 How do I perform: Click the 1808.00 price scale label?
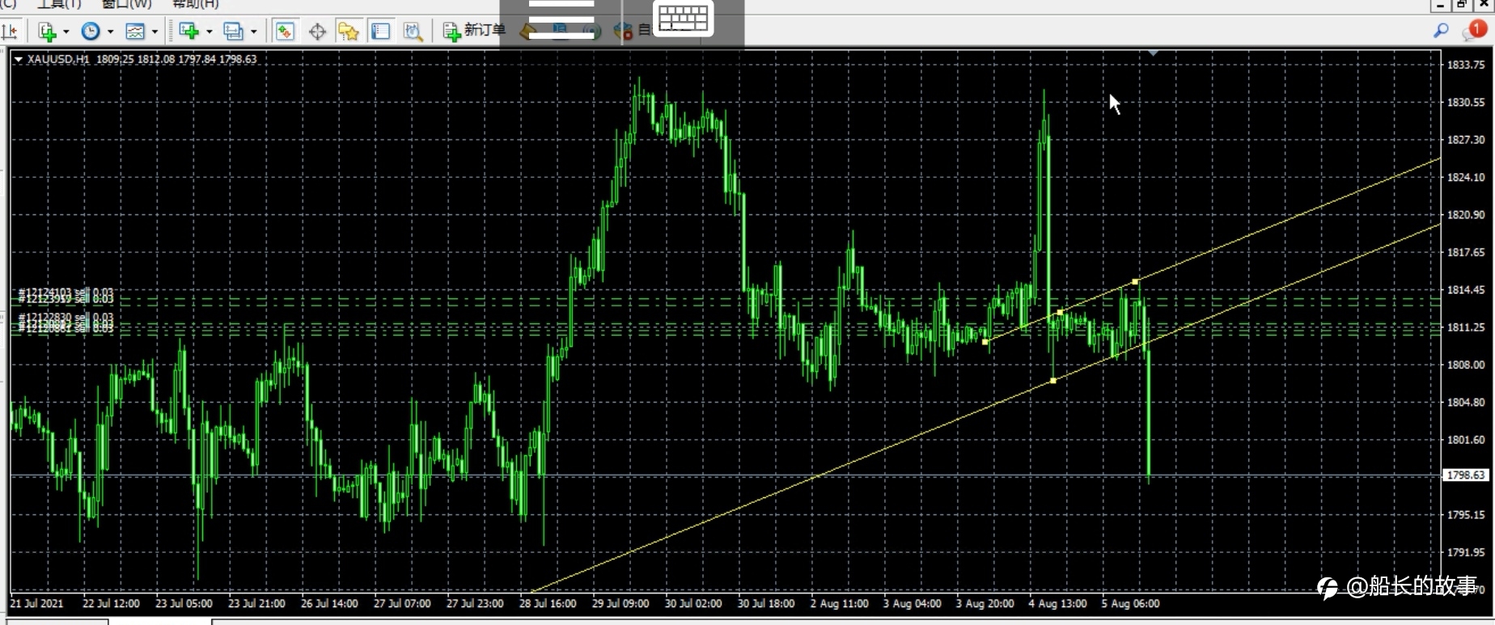point(1466,365)
